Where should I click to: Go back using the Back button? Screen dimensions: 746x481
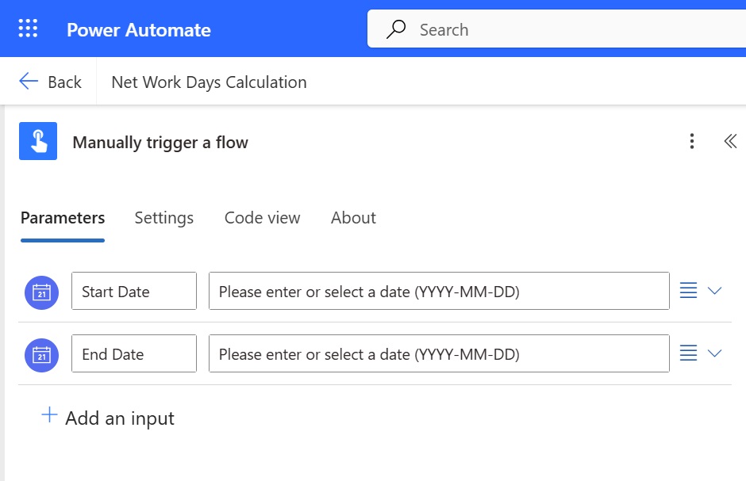pyautogui.click(x=51, y=82)
